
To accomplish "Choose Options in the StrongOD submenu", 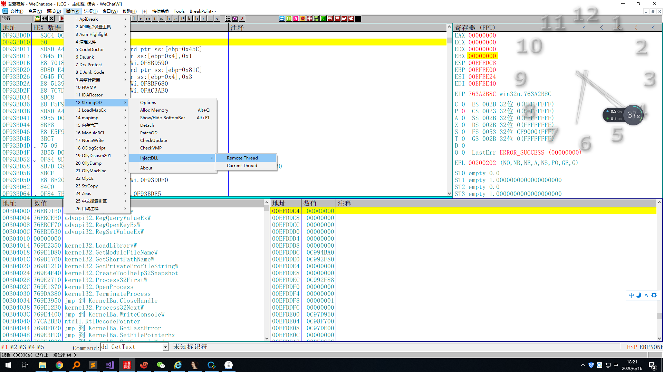I will pyautogui.click(x=173, y=103).
